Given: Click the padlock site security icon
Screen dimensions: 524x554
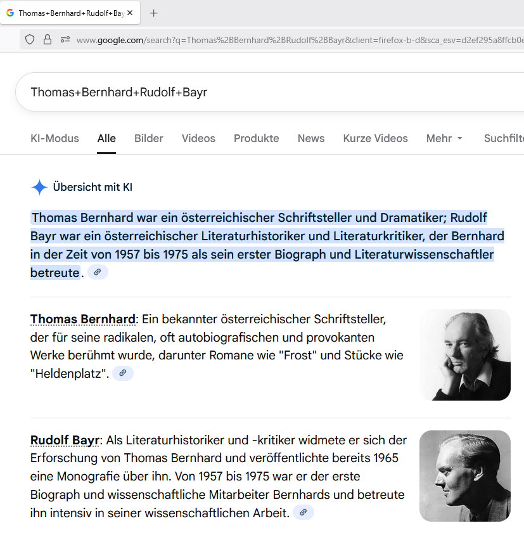Looking at the screenshot, I should [48, 40].
